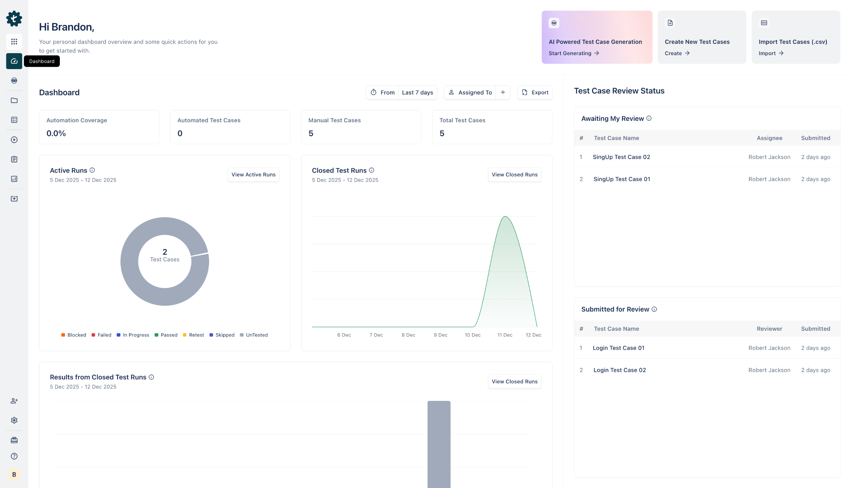Open the Last 7 days date dropdown
This screenshot has height=488, width=851.
point(417,92)
